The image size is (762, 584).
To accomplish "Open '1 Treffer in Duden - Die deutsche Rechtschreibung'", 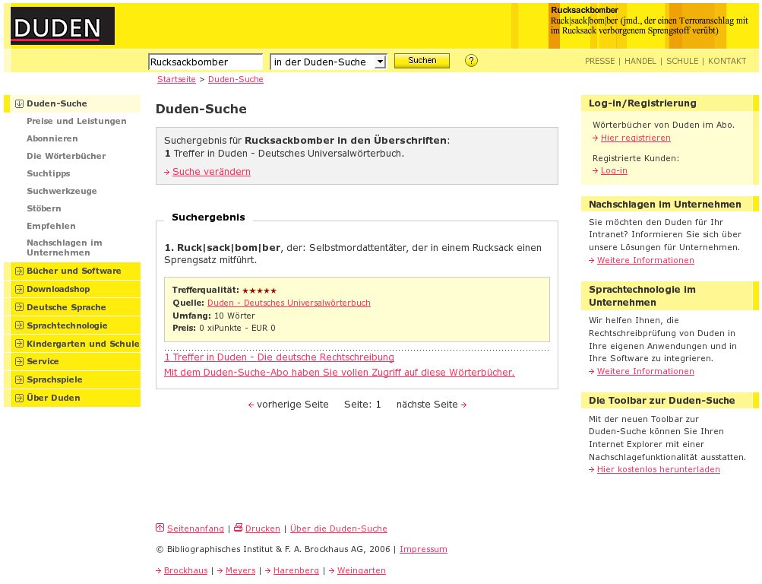I will click(279, 357).
